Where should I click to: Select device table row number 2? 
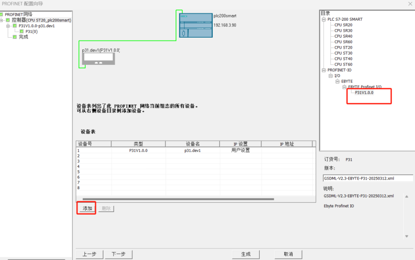(78, 156)
